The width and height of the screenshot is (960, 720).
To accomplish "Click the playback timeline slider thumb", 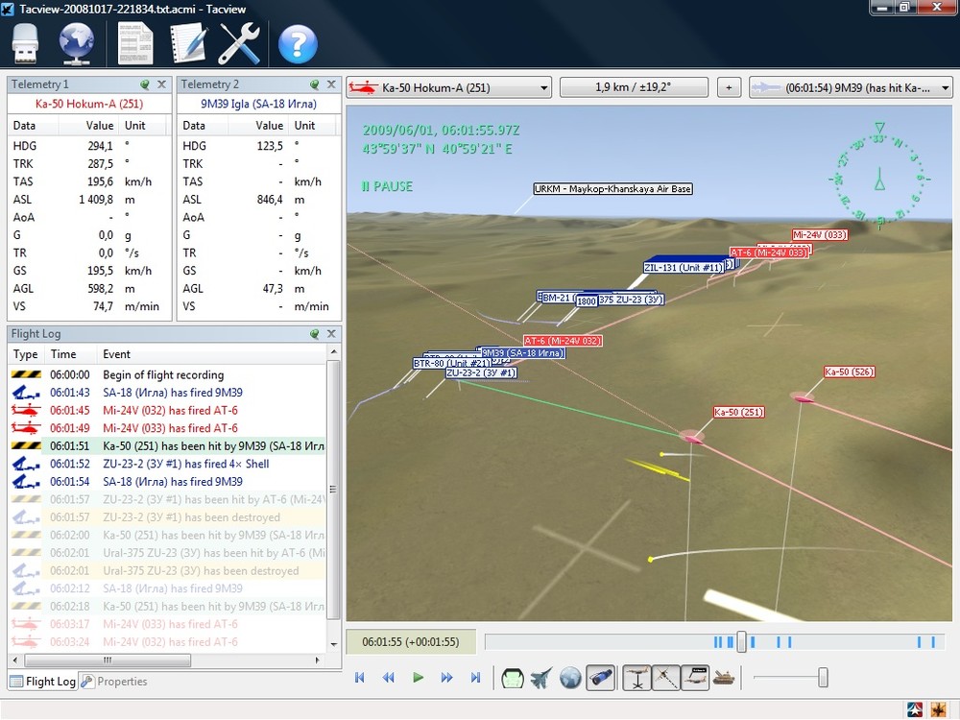I will point(741,641).
